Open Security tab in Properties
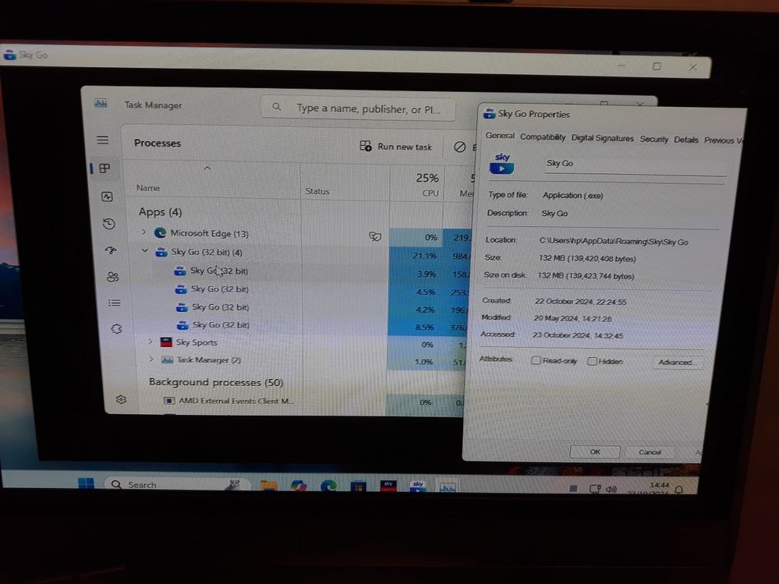The height and width of the screenshot is (584, 779). tap(653, 139)
